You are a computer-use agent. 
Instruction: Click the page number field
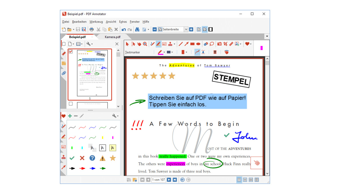159,180
